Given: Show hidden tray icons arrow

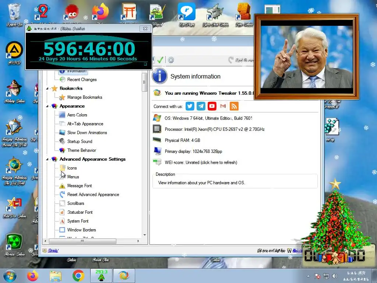Looking at the screenshot, I should coord(308,276).
